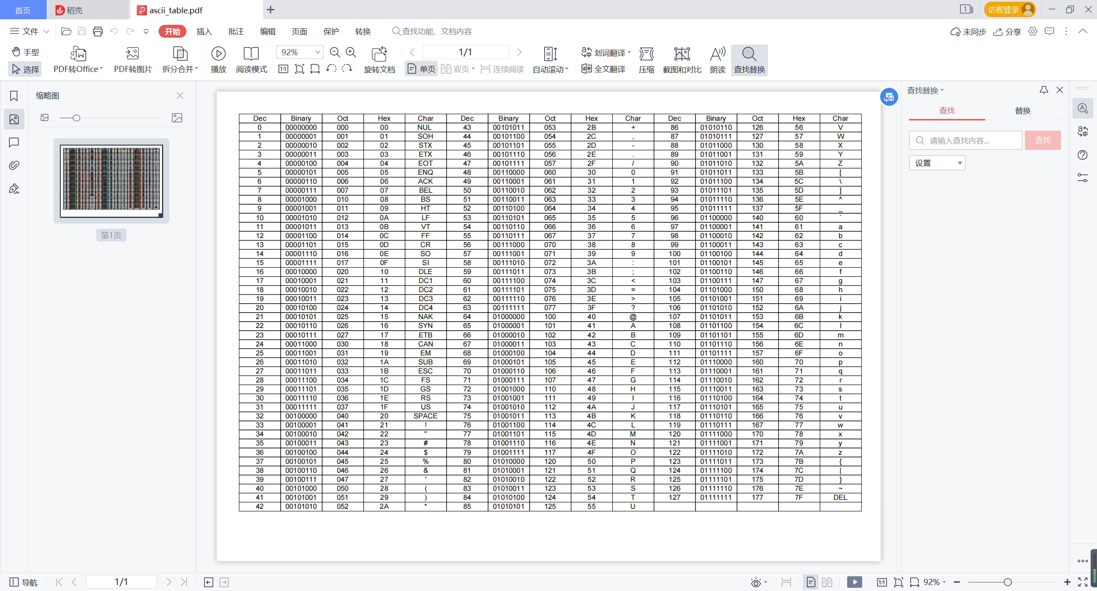Expand the 自动滚动 dropdown arrow

tap(566, 69)
